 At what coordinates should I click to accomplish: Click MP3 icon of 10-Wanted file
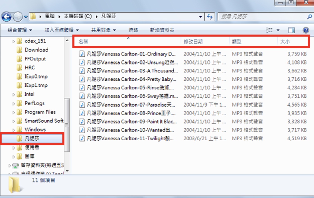click(82, 130)
